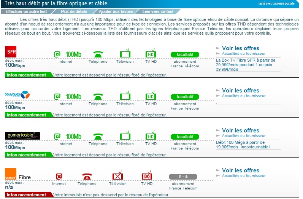The width and height of the screenshot is (303, 199).
Task: Click Bouygues row Télévision icon
Action: tap(125, 96)
